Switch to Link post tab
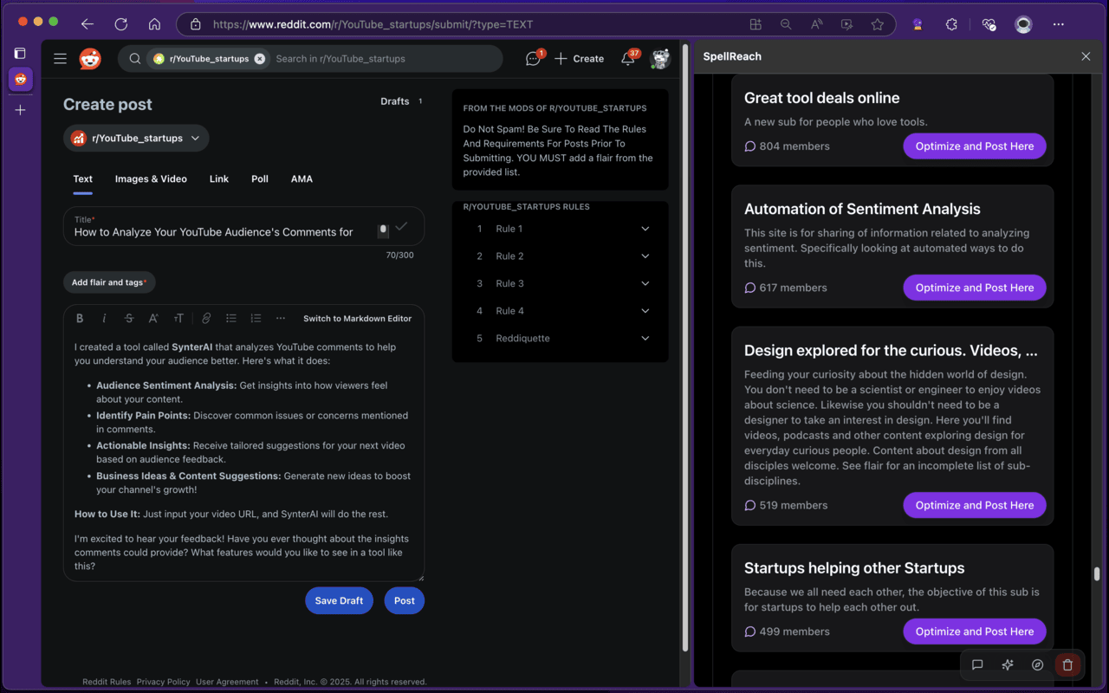Screen dimensions: 1109x693 coord(219,178)
